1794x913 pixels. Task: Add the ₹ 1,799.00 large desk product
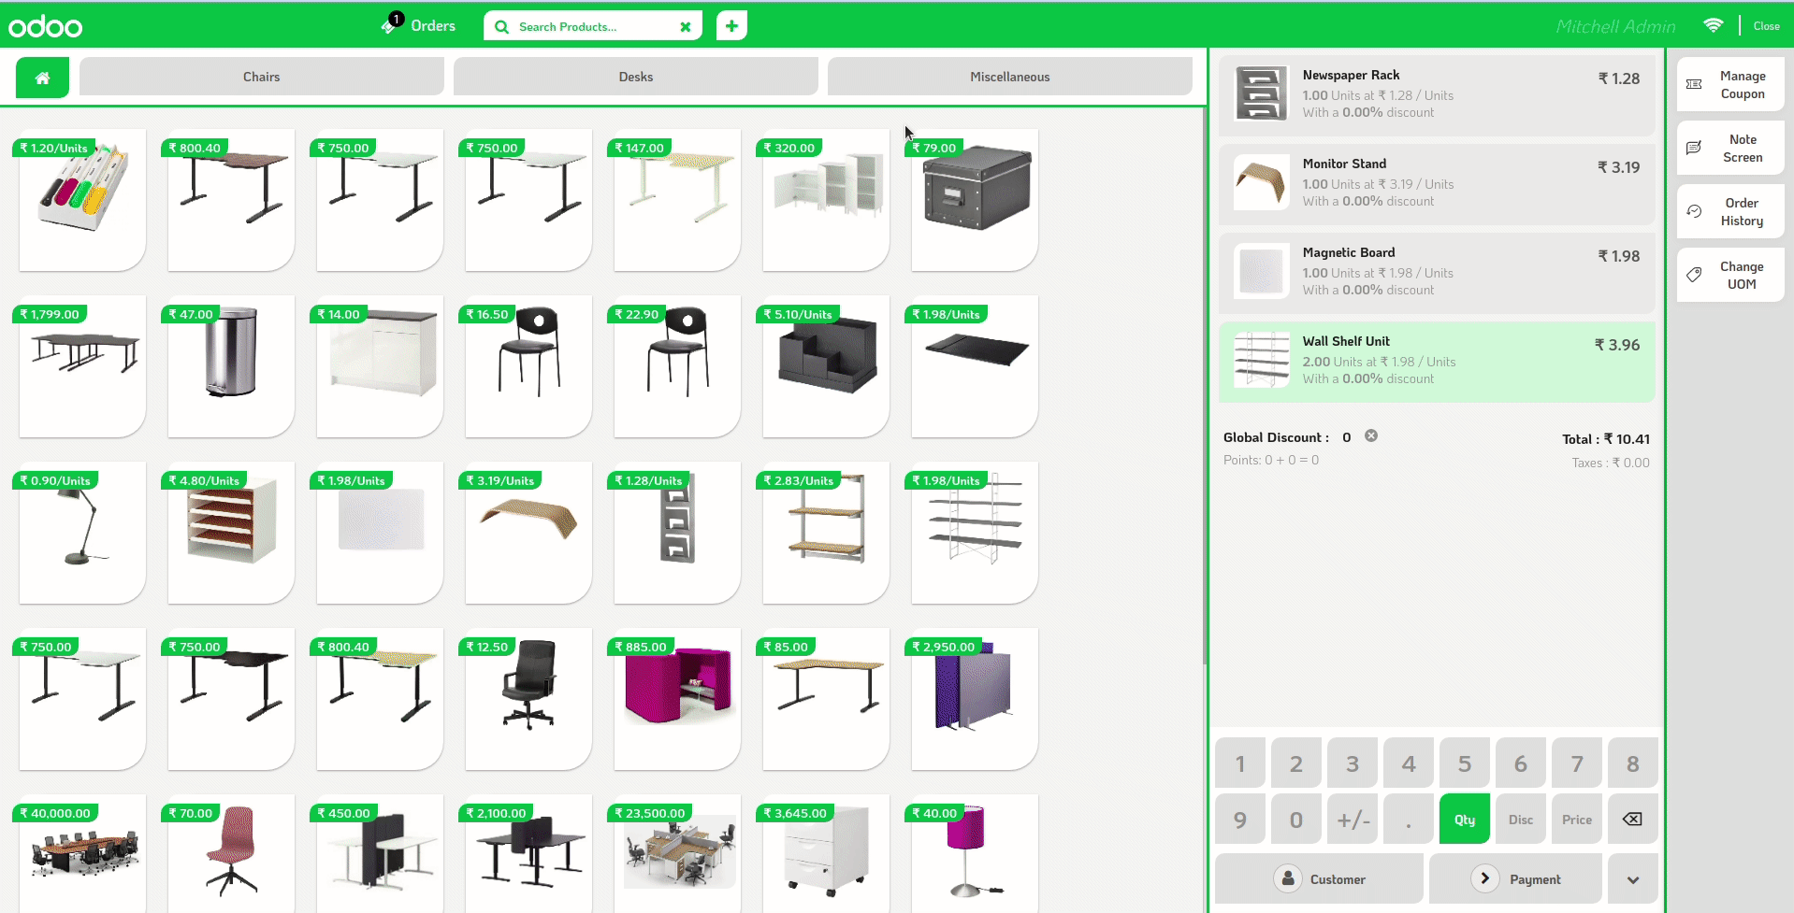coord(82,366)
